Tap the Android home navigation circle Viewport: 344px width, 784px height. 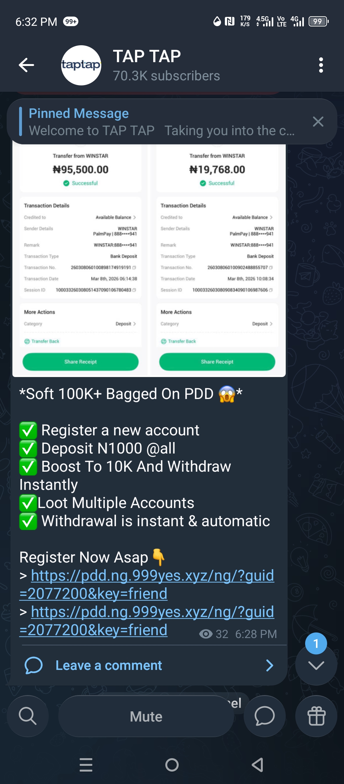point(172,765)
